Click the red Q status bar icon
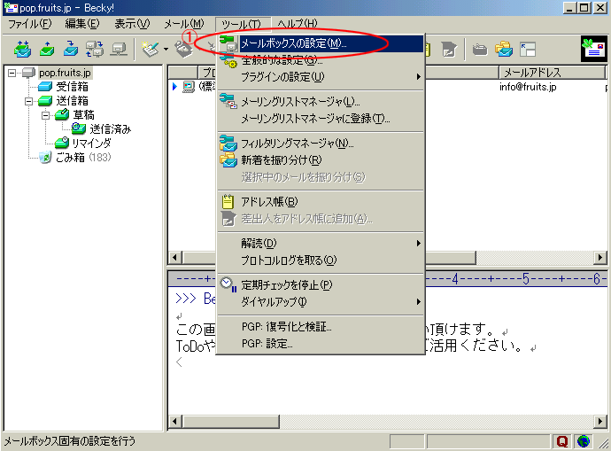The height and width of the screenshot is (451, 611). 562,441
